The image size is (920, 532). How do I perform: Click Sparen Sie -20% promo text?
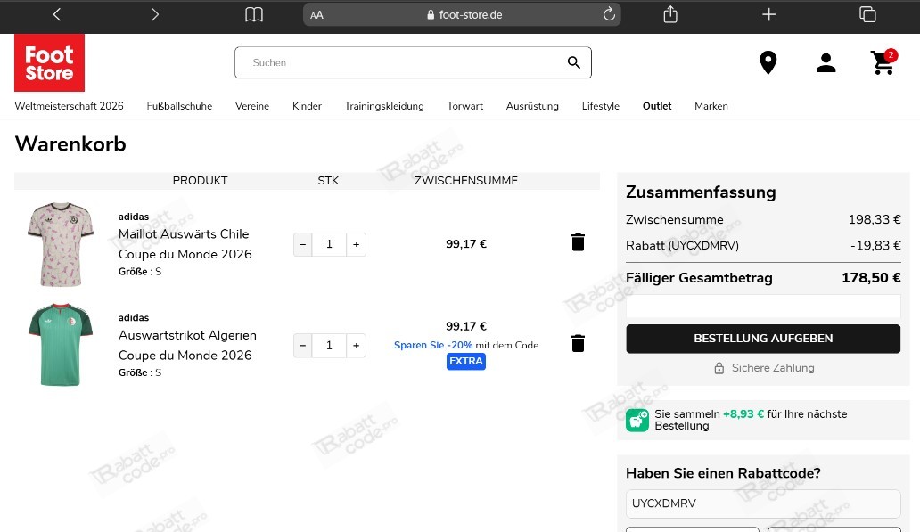(x=433, y=345)
